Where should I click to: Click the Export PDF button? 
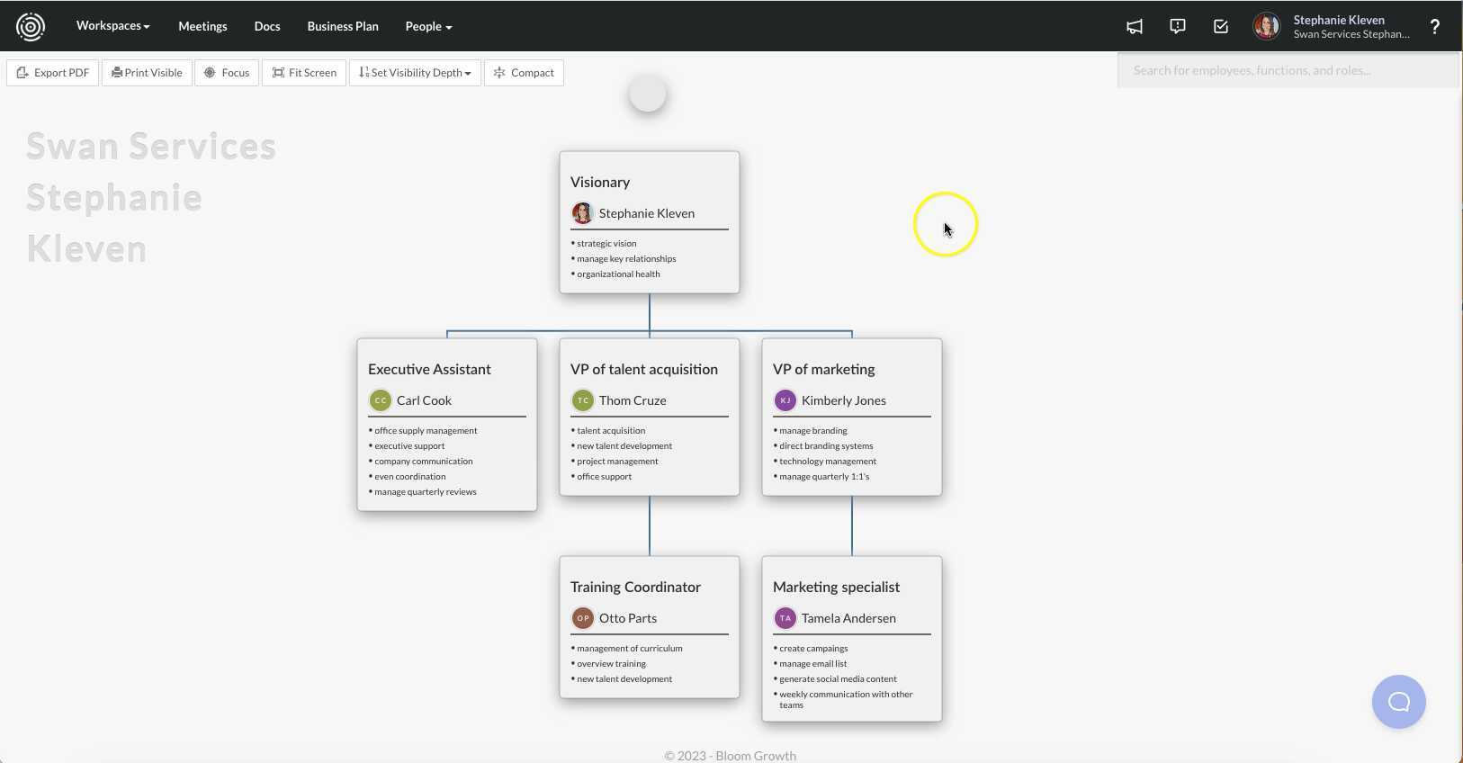[x=53, y=73]
